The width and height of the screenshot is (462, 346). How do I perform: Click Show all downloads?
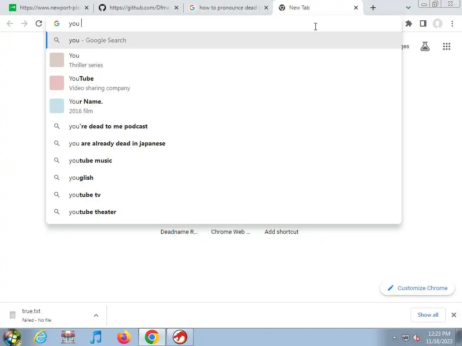428,315
